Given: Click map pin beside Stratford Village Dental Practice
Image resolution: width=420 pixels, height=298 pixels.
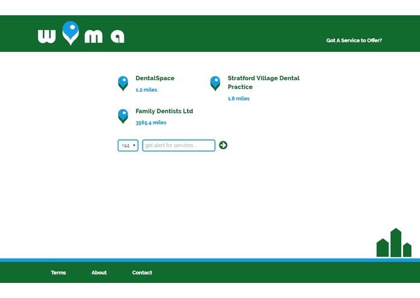Looking at the screenshot, I should click(215, 83).
